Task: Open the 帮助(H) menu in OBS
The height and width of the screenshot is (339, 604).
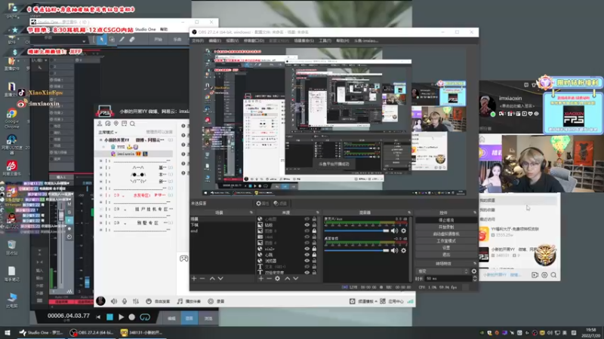Action: (x=343, y=41)
